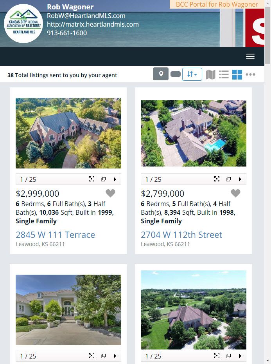Show next photo for 2845 W 111 Terrace
271x364 pixels.
115,179
